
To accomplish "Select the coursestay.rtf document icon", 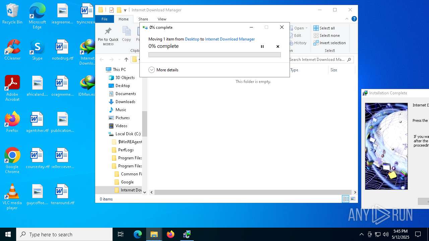I will [x=37, y=158].
